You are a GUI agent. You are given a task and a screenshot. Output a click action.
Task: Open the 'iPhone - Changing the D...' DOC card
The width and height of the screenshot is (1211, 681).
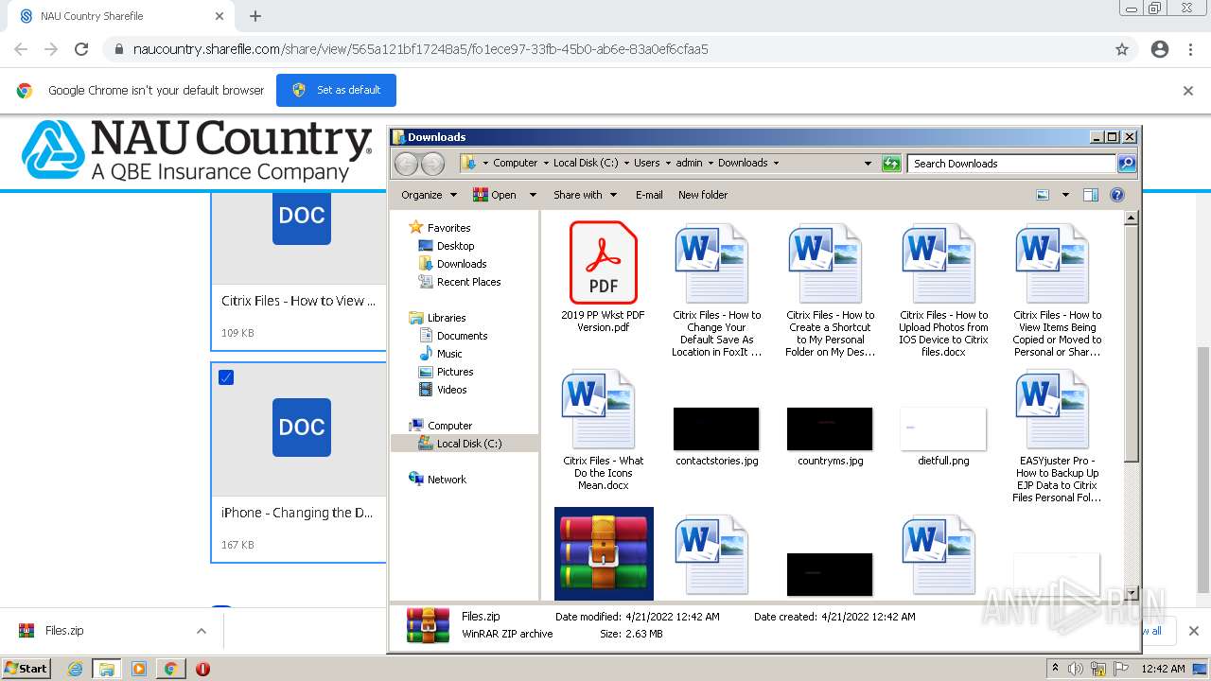[x=299, y=463]
